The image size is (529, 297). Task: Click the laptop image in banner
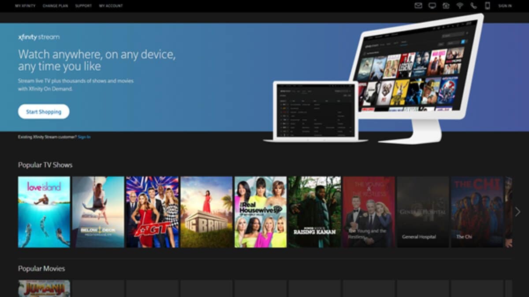tap(315, 111)
